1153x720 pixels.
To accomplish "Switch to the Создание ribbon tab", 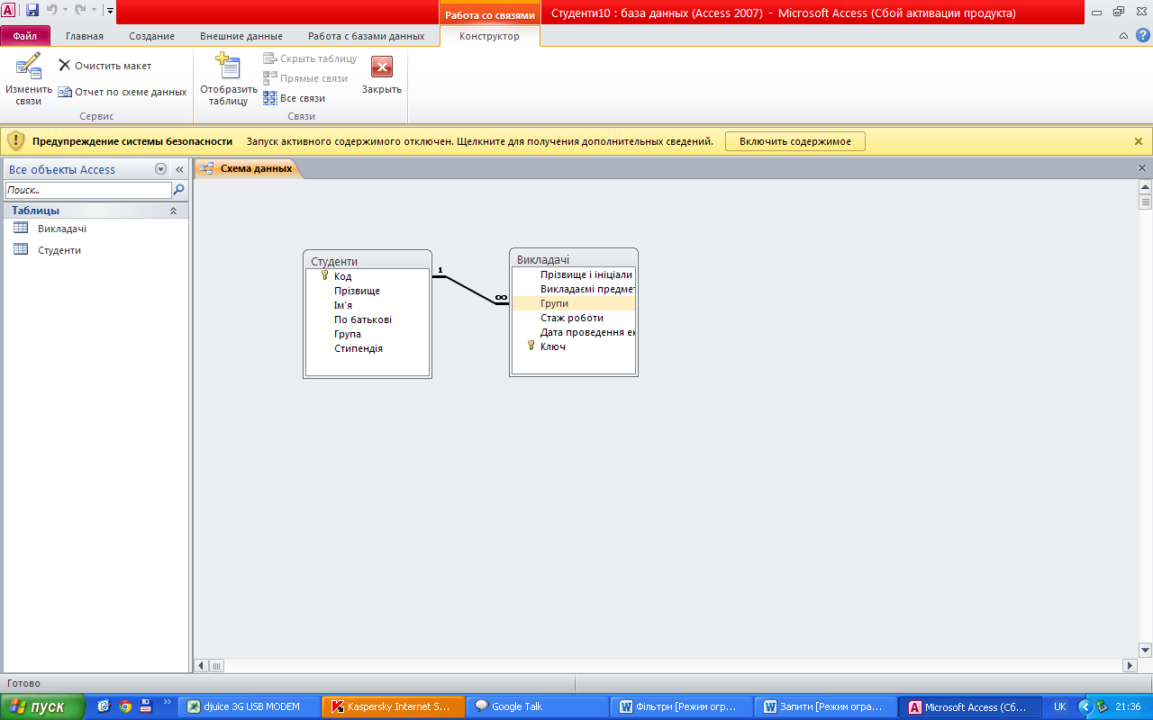I will tap(151, 36).
